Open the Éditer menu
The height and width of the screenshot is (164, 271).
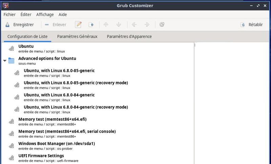[x=26, y=15]
